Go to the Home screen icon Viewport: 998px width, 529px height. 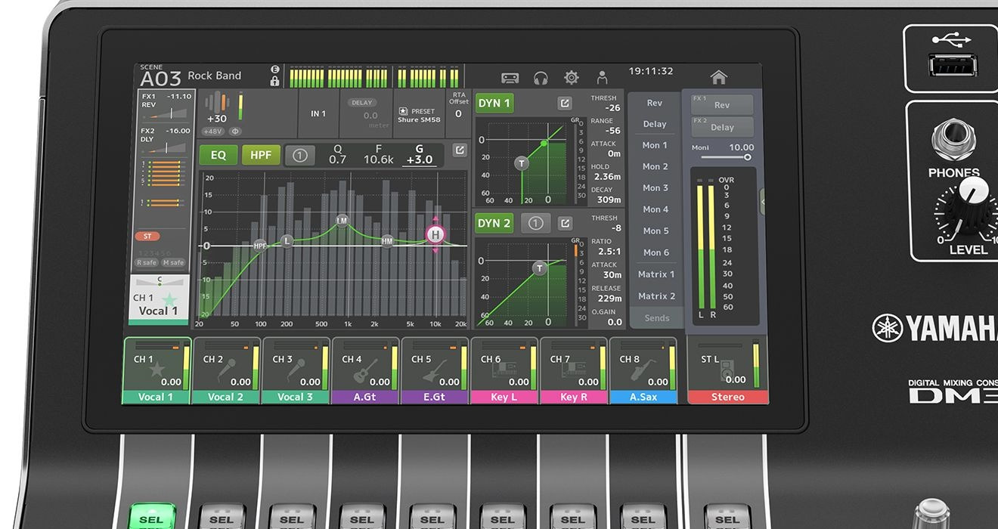click(x=719, y=77)
